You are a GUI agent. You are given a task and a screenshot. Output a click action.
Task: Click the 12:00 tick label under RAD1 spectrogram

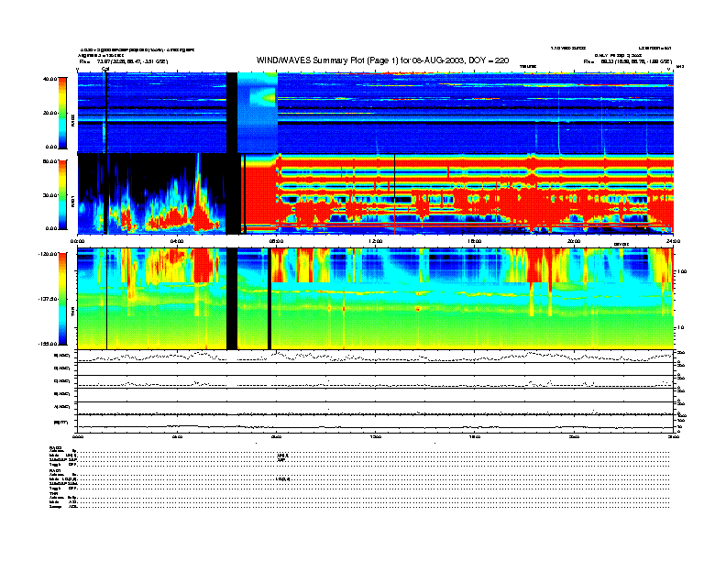[376, 241]
